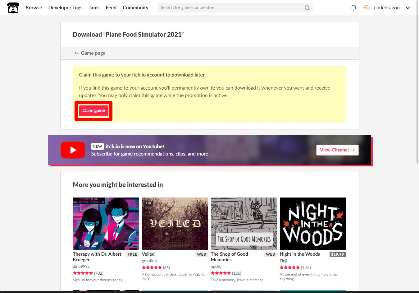The width and height of the screenshot is (419, 293).
Task: Open the Community page
Action: pyautogui.click(x=135, y=8)
